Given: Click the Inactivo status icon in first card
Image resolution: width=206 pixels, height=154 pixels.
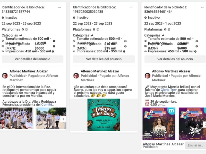Looking at the screenshot, I should click(x=3, y=17).
